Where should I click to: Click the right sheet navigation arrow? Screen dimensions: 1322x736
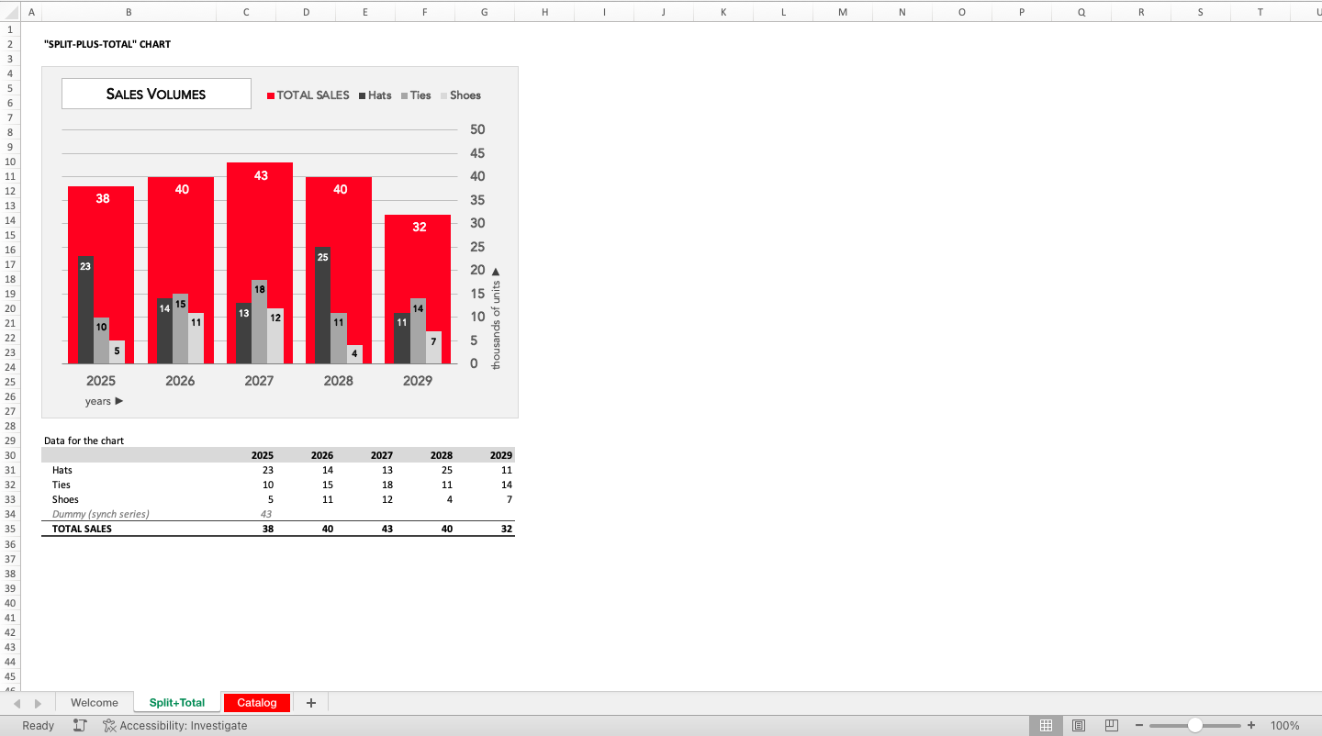point(38,702)
